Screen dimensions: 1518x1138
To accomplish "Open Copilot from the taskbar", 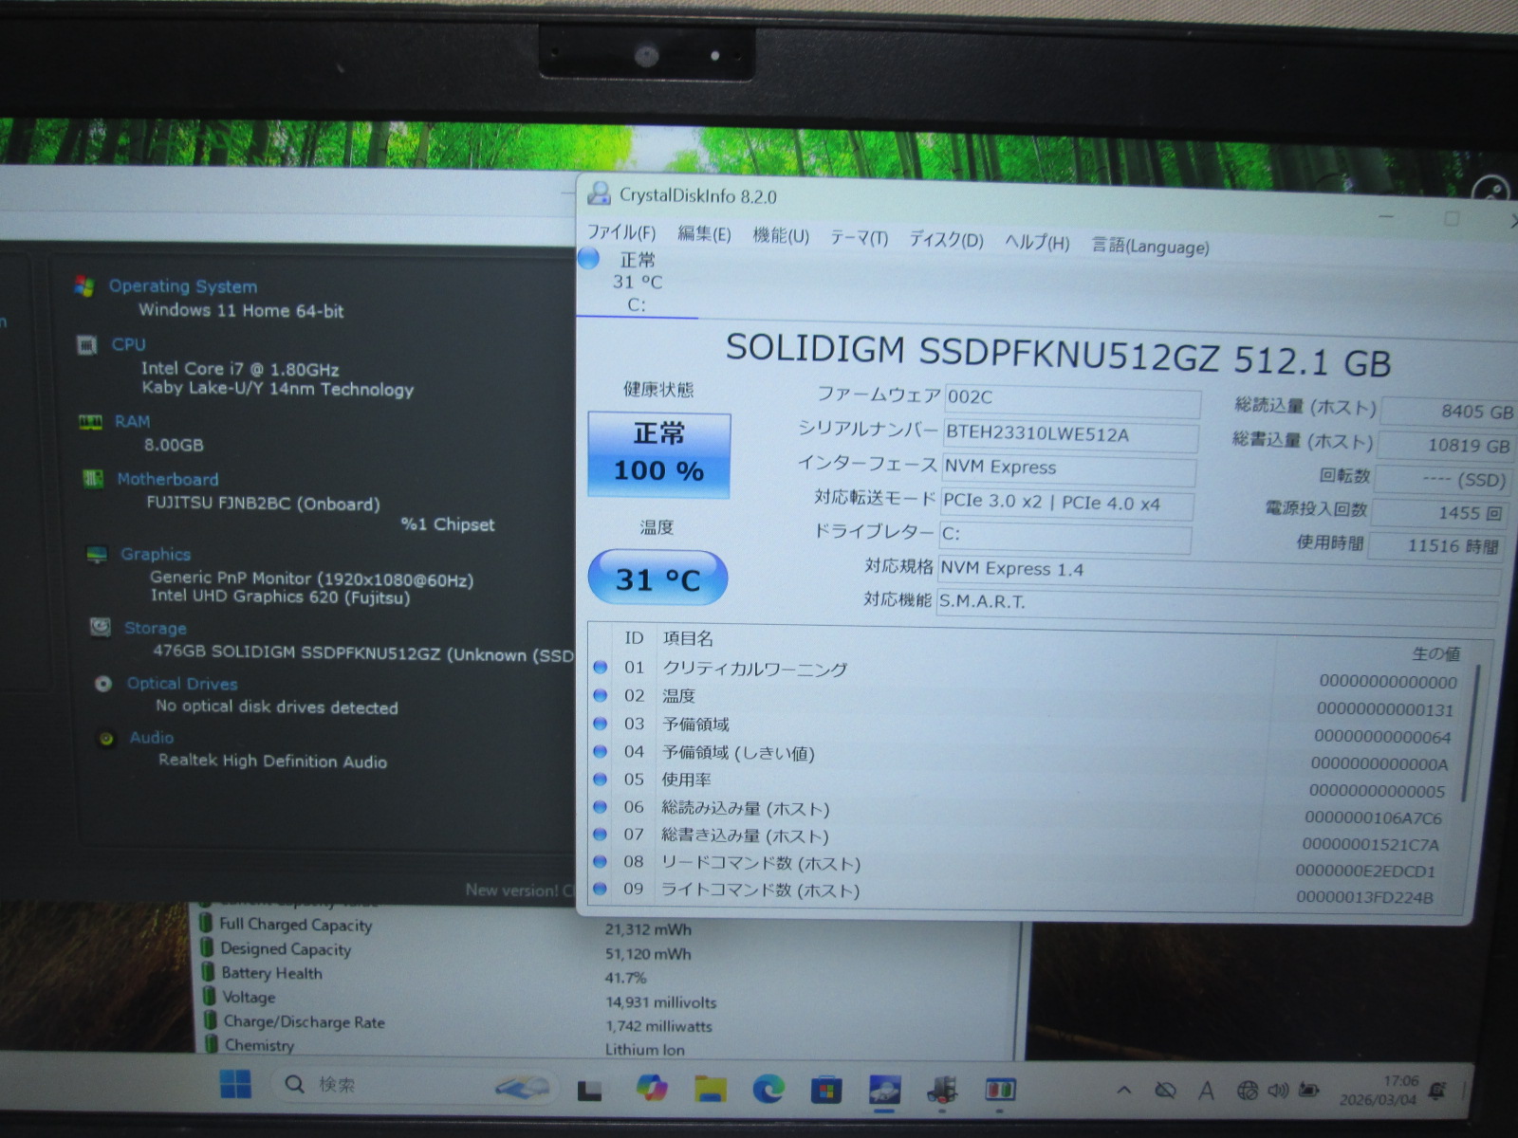I will pos(651,1088).
